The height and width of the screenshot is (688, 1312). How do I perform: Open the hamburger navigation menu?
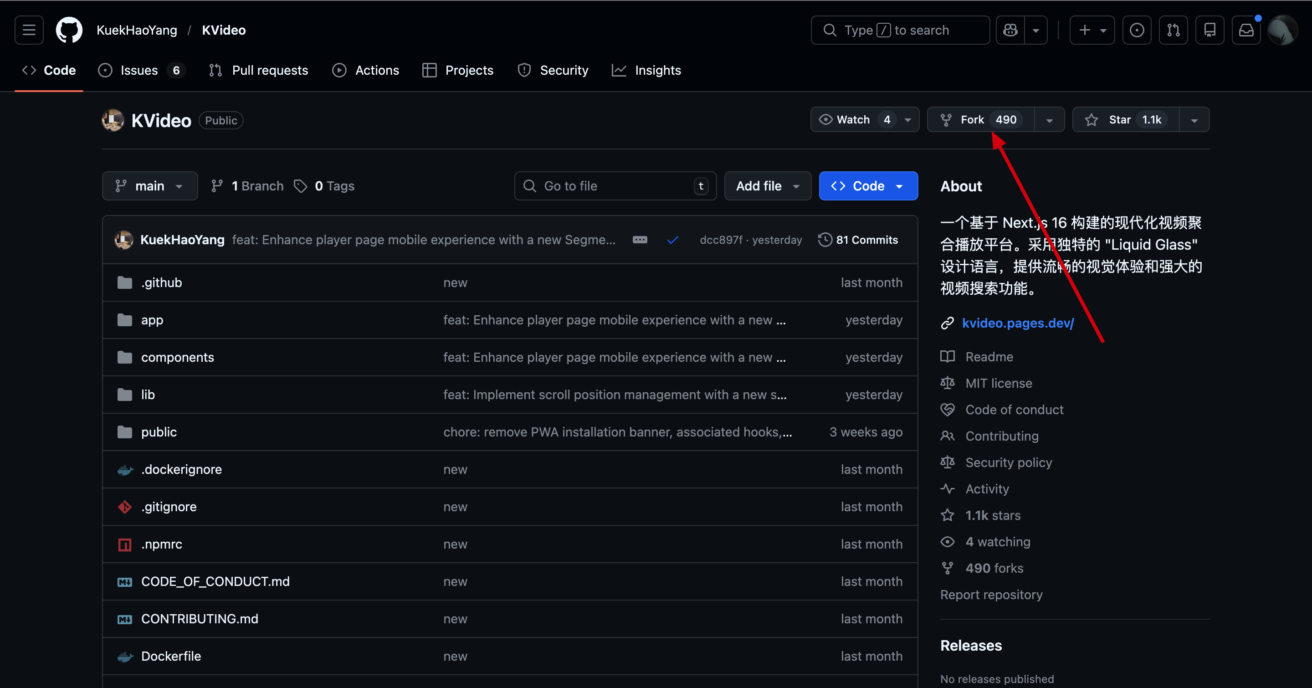coord(29,30)
